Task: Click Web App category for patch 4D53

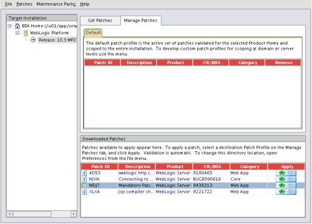Action: [240, 173]
